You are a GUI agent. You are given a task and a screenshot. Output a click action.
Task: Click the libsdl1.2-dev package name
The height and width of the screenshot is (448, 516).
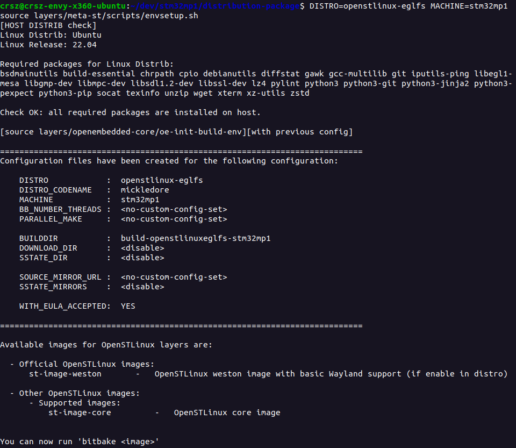click(162, 83)
